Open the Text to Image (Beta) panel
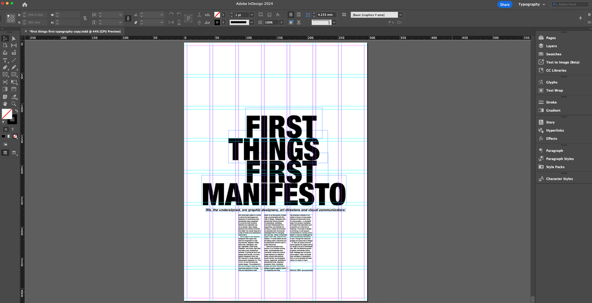 point(563,62)
